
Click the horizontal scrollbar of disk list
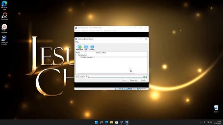coord(106,74)
